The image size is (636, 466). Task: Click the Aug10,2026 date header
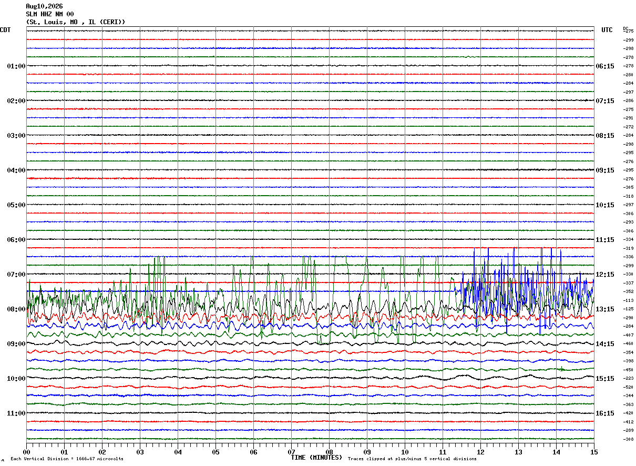click(x=44, y=6)
